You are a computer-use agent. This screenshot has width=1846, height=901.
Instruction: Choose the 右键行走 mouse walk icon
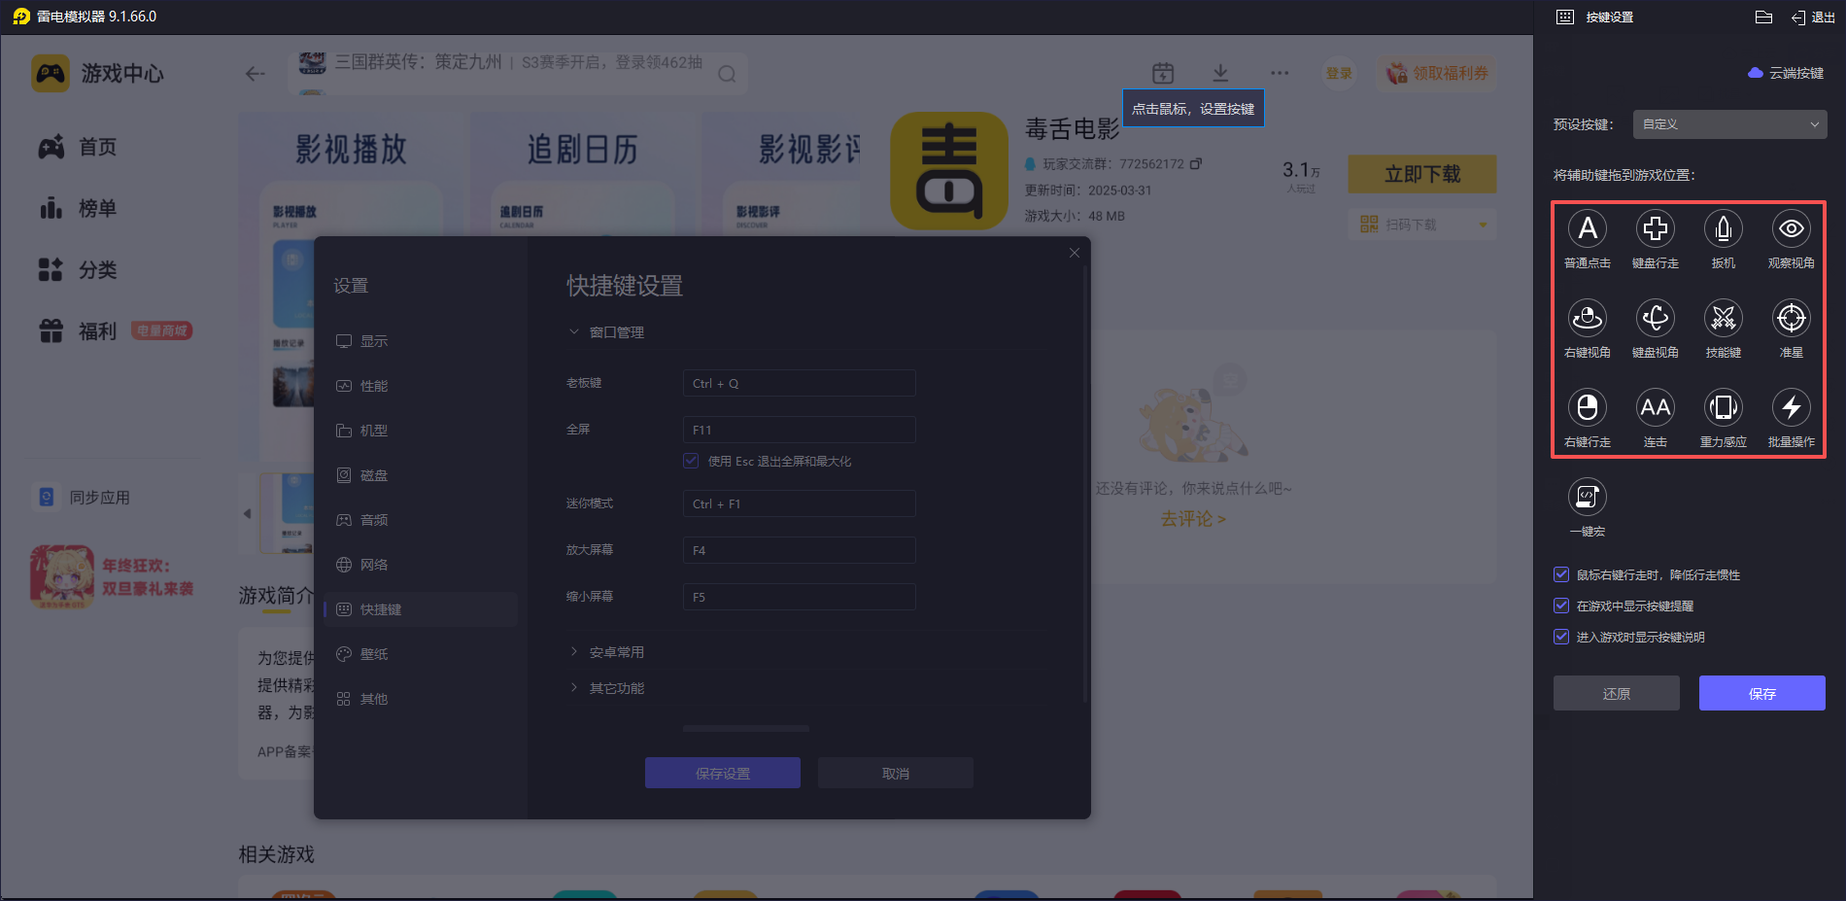[x=1587, y=408]
